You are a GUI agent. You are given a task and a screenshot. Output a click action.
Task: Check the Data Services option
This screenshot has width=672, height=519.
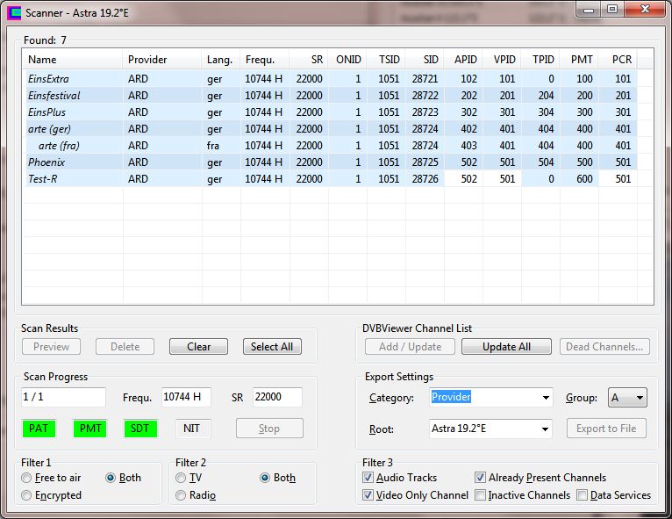(x=583, y=495)
